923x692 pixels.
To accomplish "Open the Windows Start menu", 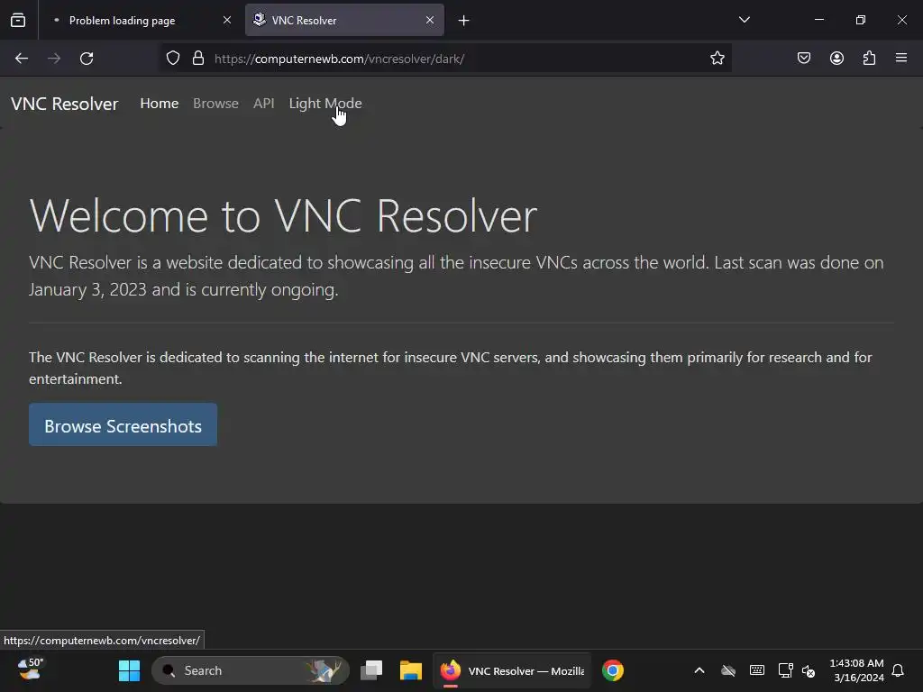I will [x=129, y=670].
